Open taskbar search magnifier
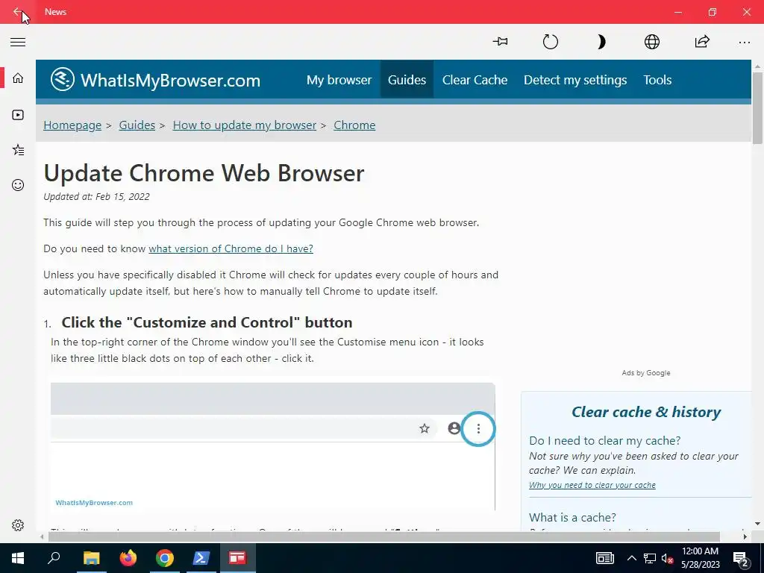 coord(54,558)
